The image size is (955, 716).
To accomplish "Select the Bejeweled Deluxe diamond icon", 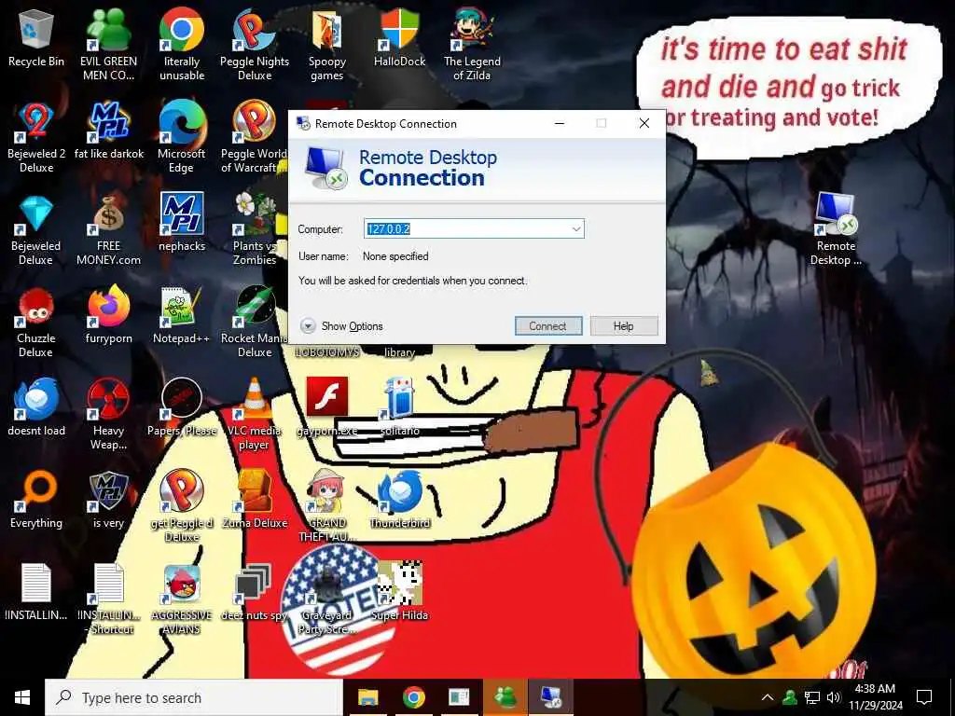I will 36,229.
